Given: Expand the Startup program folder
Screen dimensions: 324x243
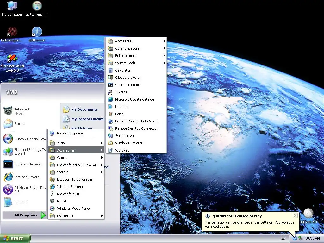Looking at the screenshot, I should 76,172.
